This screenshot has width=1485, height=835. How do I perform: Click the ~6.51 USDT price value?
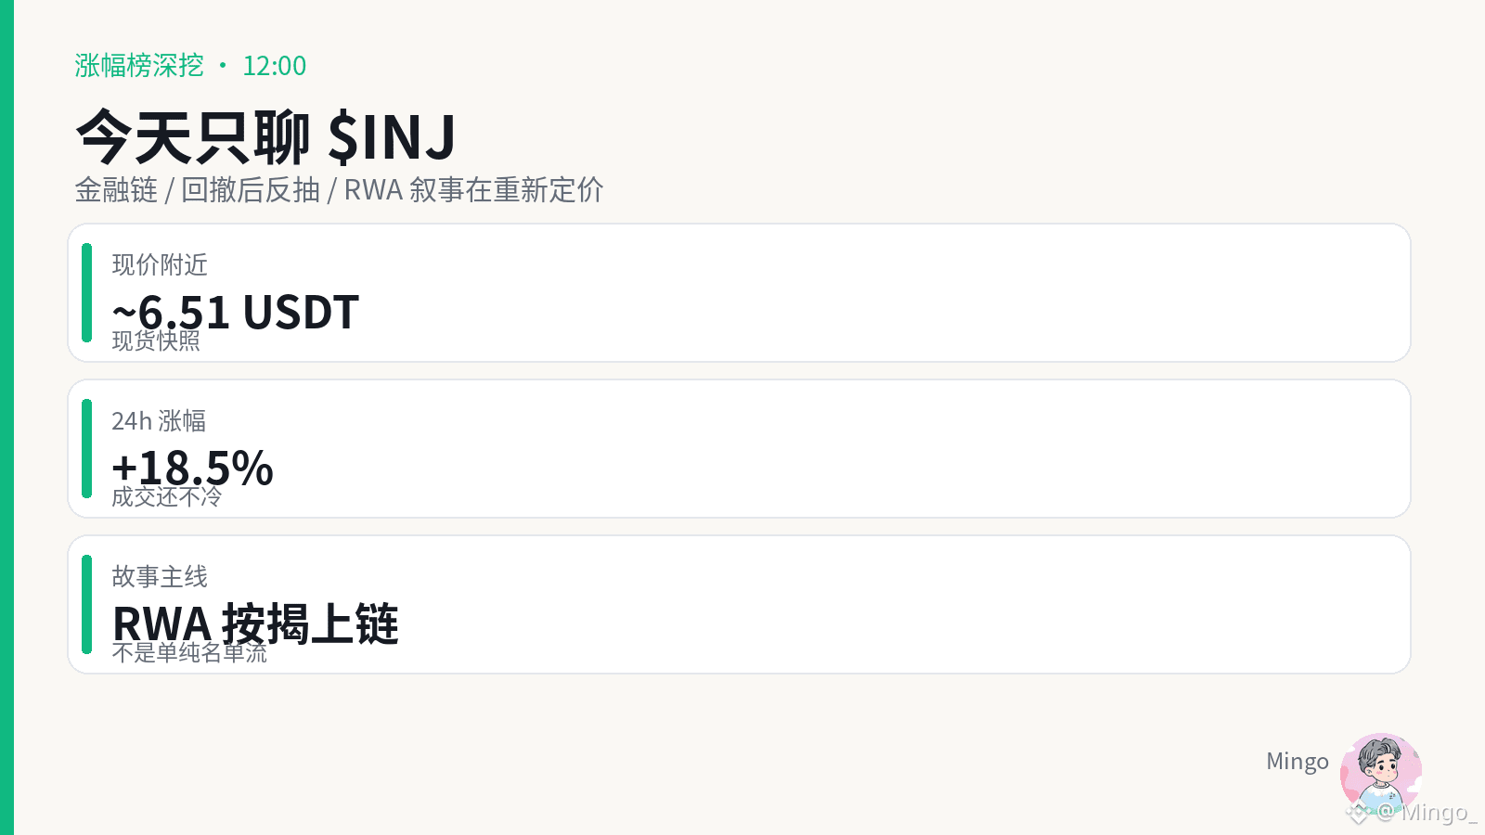236,312
